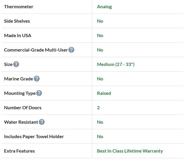Click the Extra Features row label
185x162 pixels.
coord(19,151)
